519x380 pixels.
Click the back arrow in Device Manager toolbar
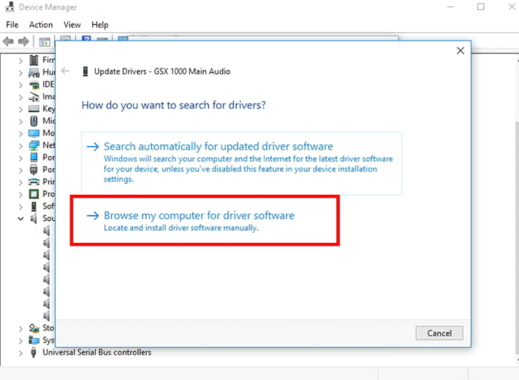[x=8, y=41]
